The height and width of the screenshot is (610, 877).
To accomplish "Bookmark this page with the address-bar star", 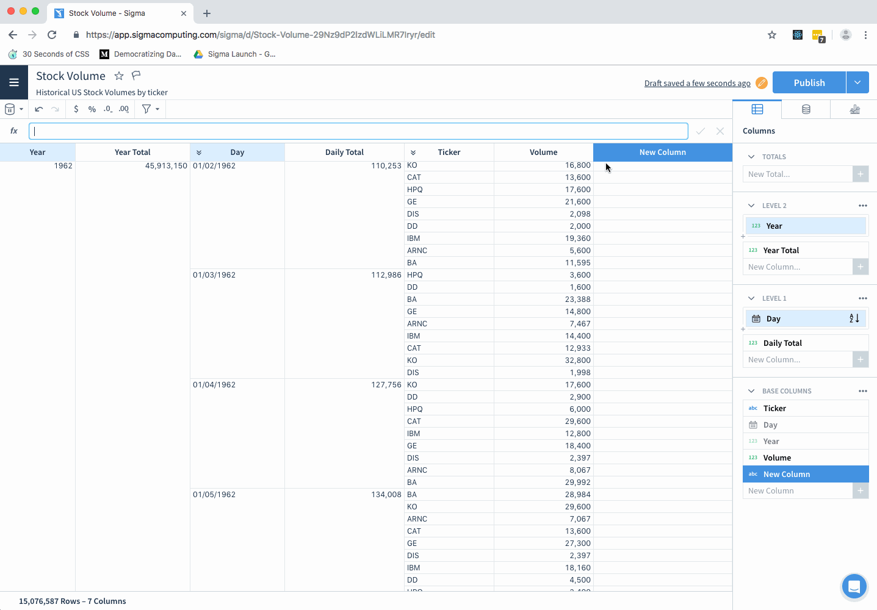I will [772, 35].
